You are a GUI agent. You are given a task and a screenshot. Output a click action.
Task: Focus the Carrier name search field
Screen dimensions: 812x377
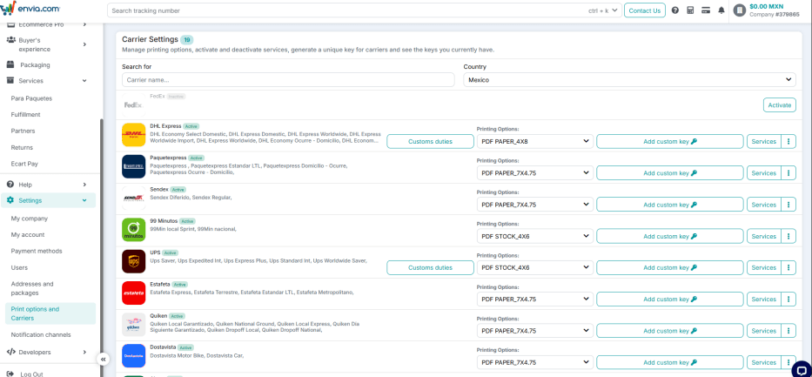[x=288, y=80]
